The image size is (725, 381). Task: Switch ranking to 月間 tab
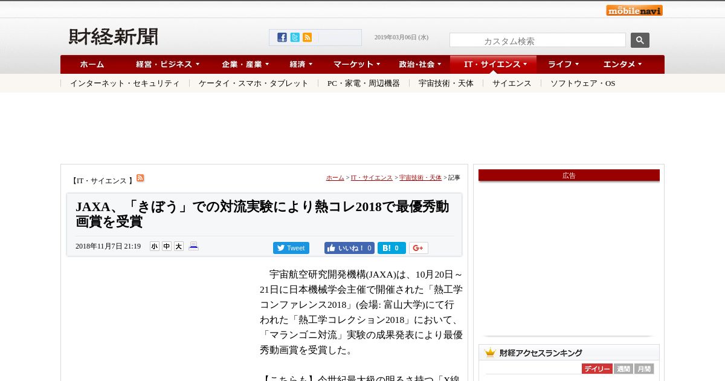click(x=644, y=369)
